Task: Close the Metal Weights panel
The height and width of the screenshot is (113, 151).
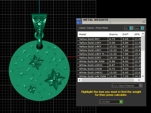Action: [x=143, y=21]
